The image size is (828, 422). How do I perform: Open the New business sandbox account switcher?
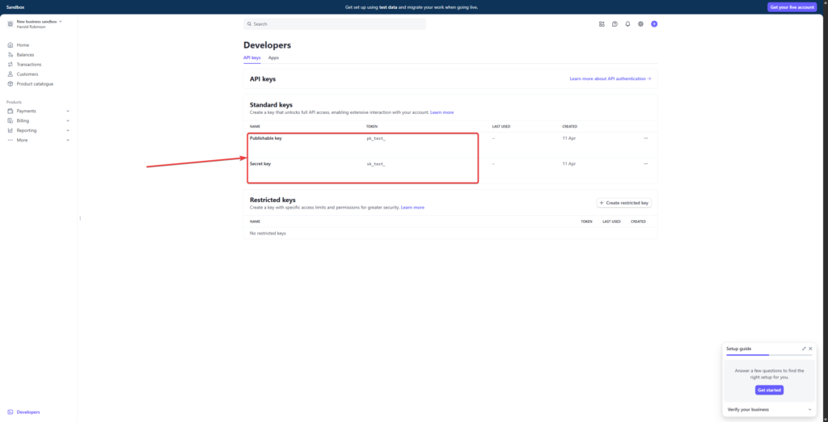pyautogui.click(x=39, y=23)
